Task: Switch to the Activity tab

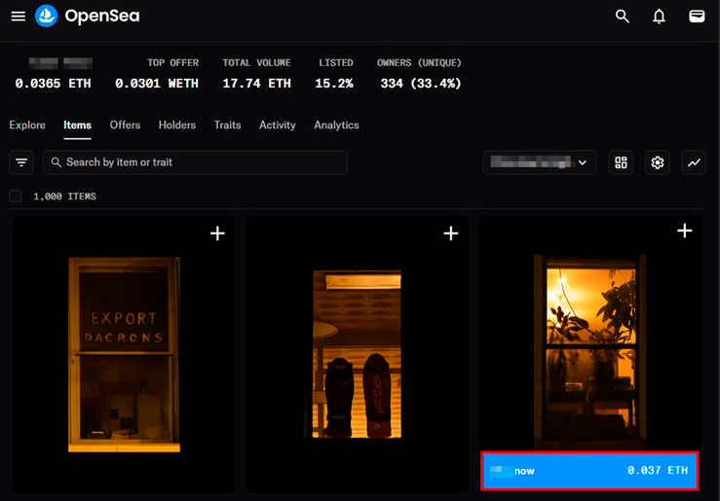Action: point(278,125)
